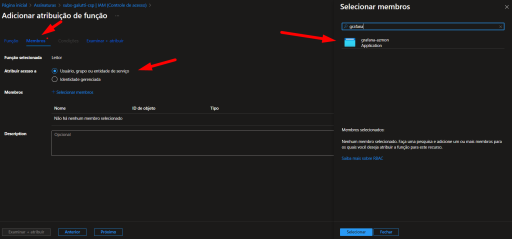Switch to the Função tab

pos(11,40)
